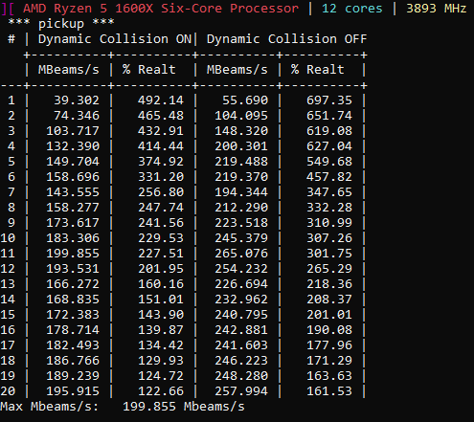Click value 201.01 in row 15
Image resolution: width=474 pixels, height=422 pixels.
329,315
